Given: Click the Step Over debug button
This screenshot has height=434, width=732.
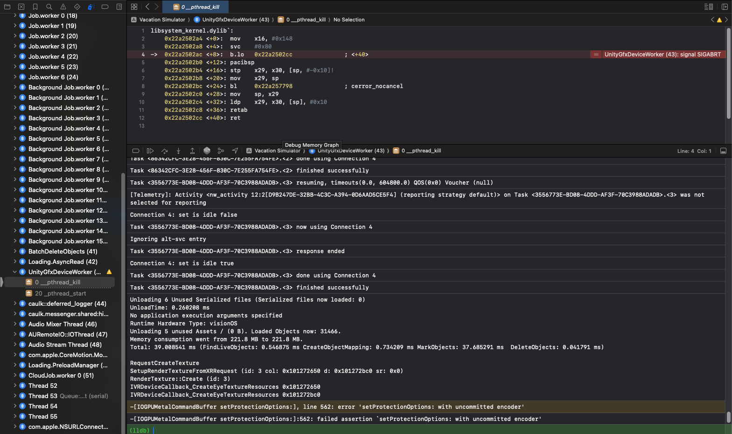Looking at the screenshot, I should [164, 151].
